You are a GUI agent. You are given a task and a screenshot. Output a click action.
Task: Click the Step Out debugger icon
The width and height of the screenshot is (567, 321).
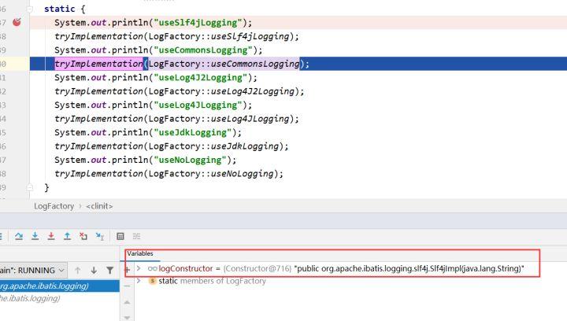[67, 236]
